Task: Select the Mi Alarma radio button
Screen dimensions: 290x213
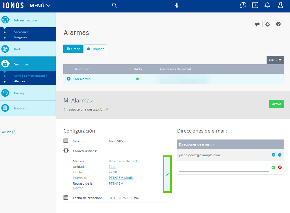Action: pos(68,79)
